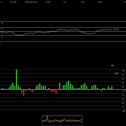Click the end of the white RSI line
The width and height of the screenshot is (126, 126).
click(112, 30)
